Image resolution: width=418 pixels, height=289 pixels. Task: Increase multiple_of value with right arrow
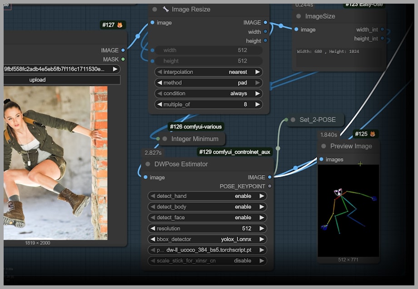point(258,105)
